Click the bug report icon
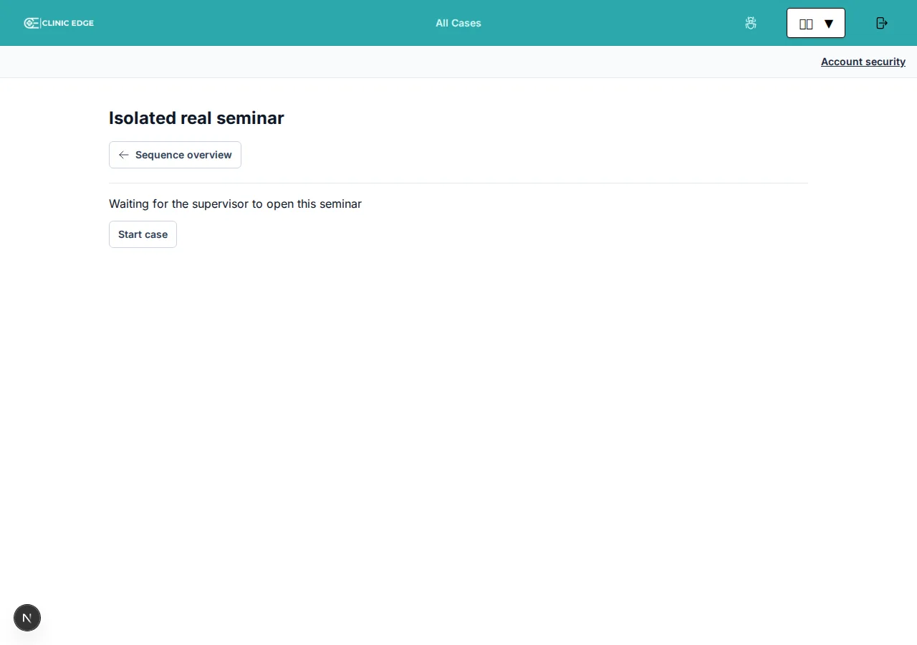The height and width of the screenshot is (645, 917). tap(751, 23)
